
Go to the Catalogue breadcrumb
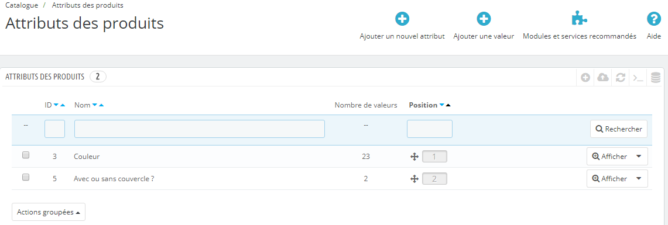(22, 5)
